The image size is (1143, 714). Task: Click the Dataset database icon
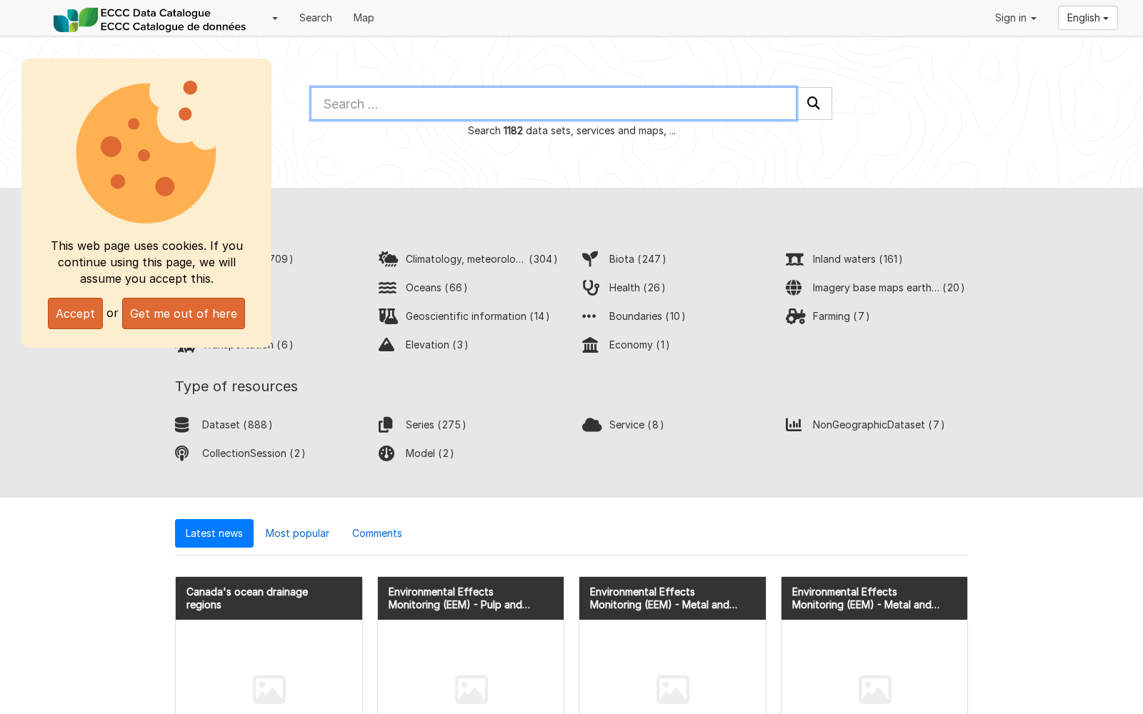182,425
